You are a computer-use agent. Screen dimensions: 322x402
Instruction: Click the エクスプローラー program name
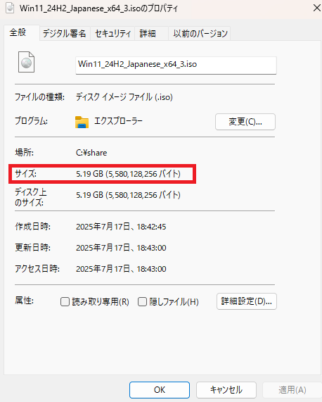coord(119,121)
